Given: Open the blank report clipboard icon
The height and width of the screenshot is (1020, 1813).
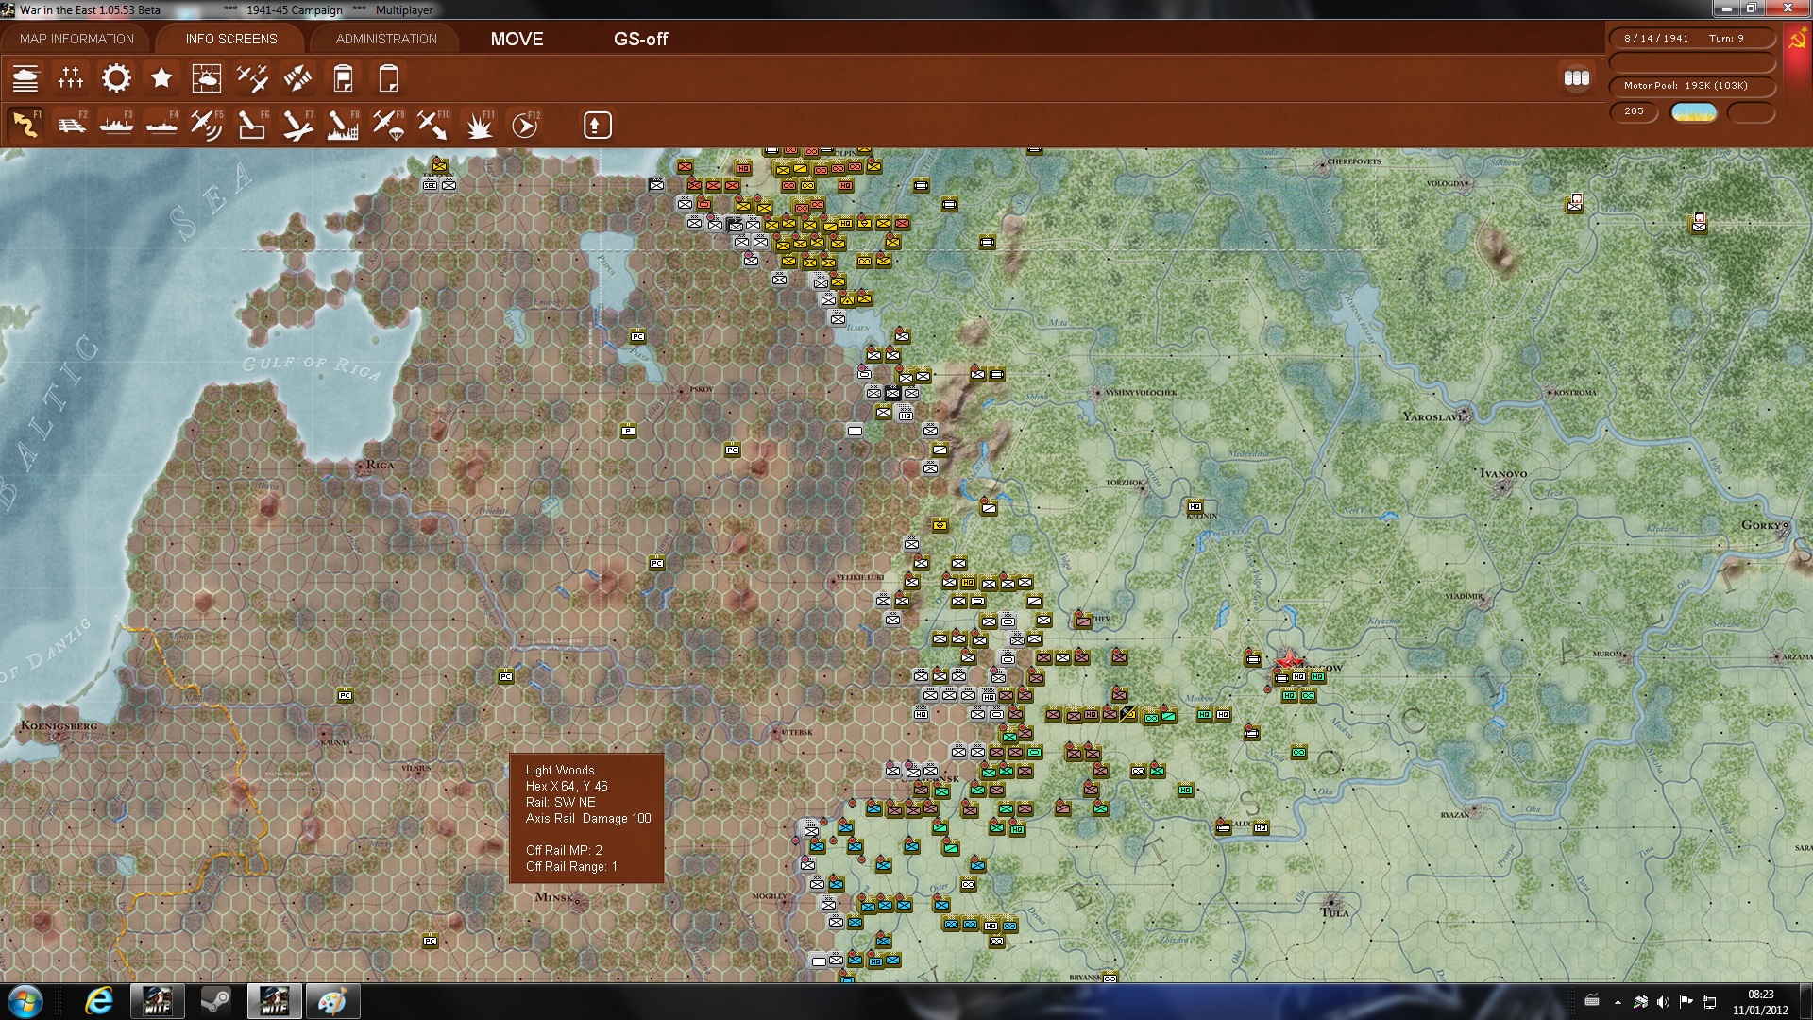Looking at the screenshot, I should click(x=388, y=78).
